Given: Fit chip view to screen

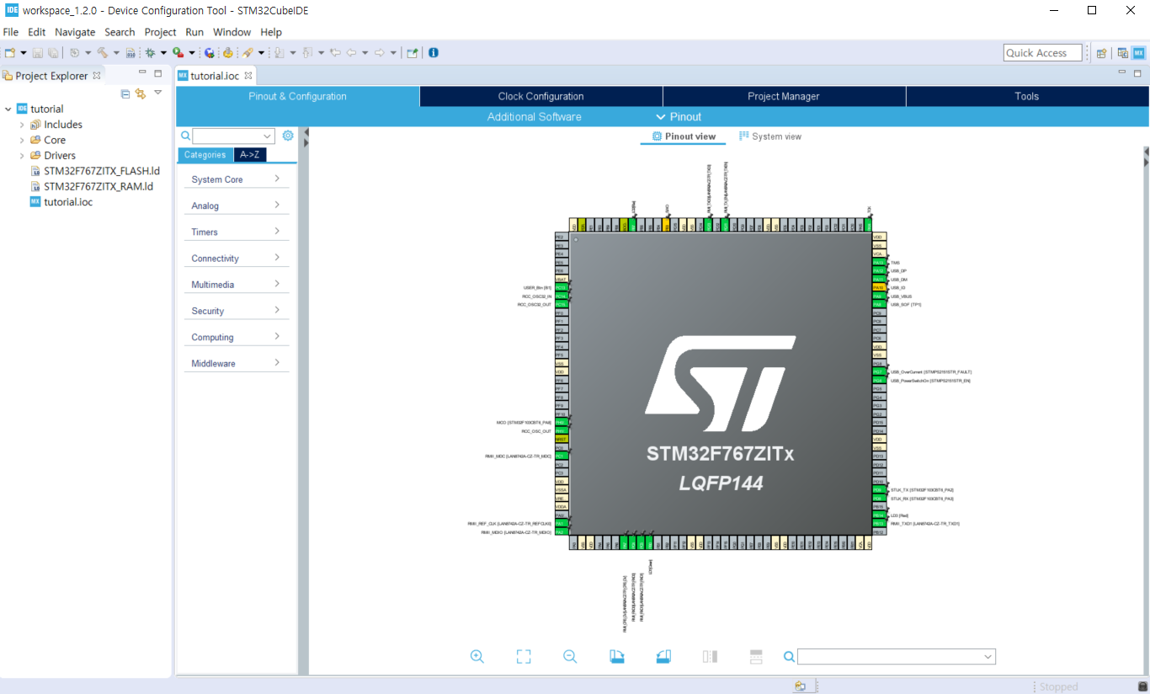Looking at the screenshot, I should 524,656.
